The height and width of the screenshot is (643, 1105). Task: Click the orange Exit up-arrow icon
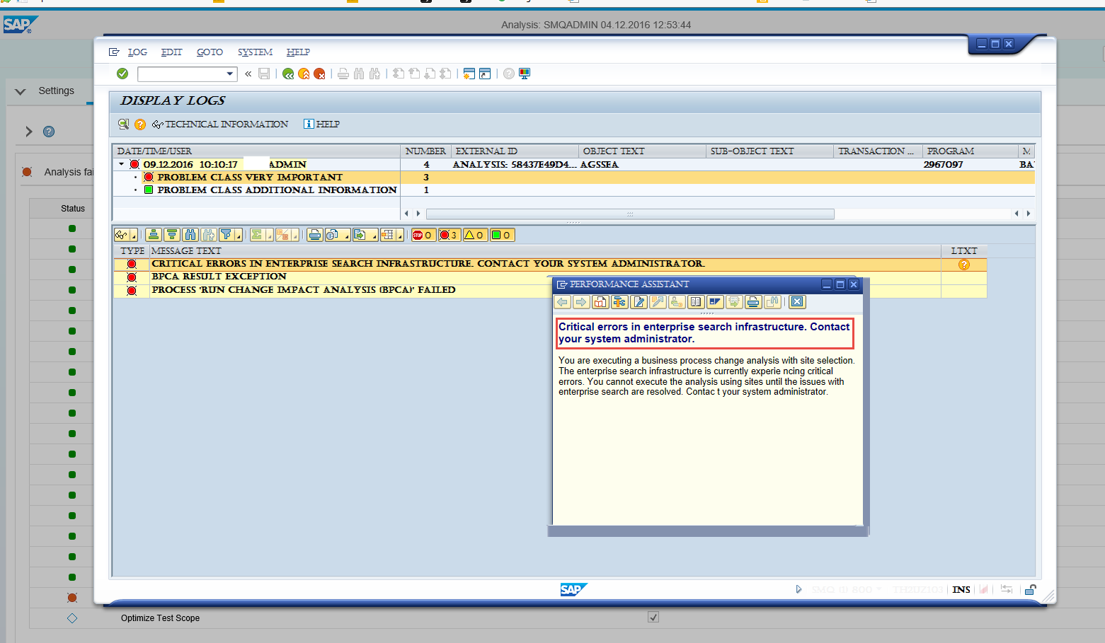pyautogui.click(x=304, y=74)
